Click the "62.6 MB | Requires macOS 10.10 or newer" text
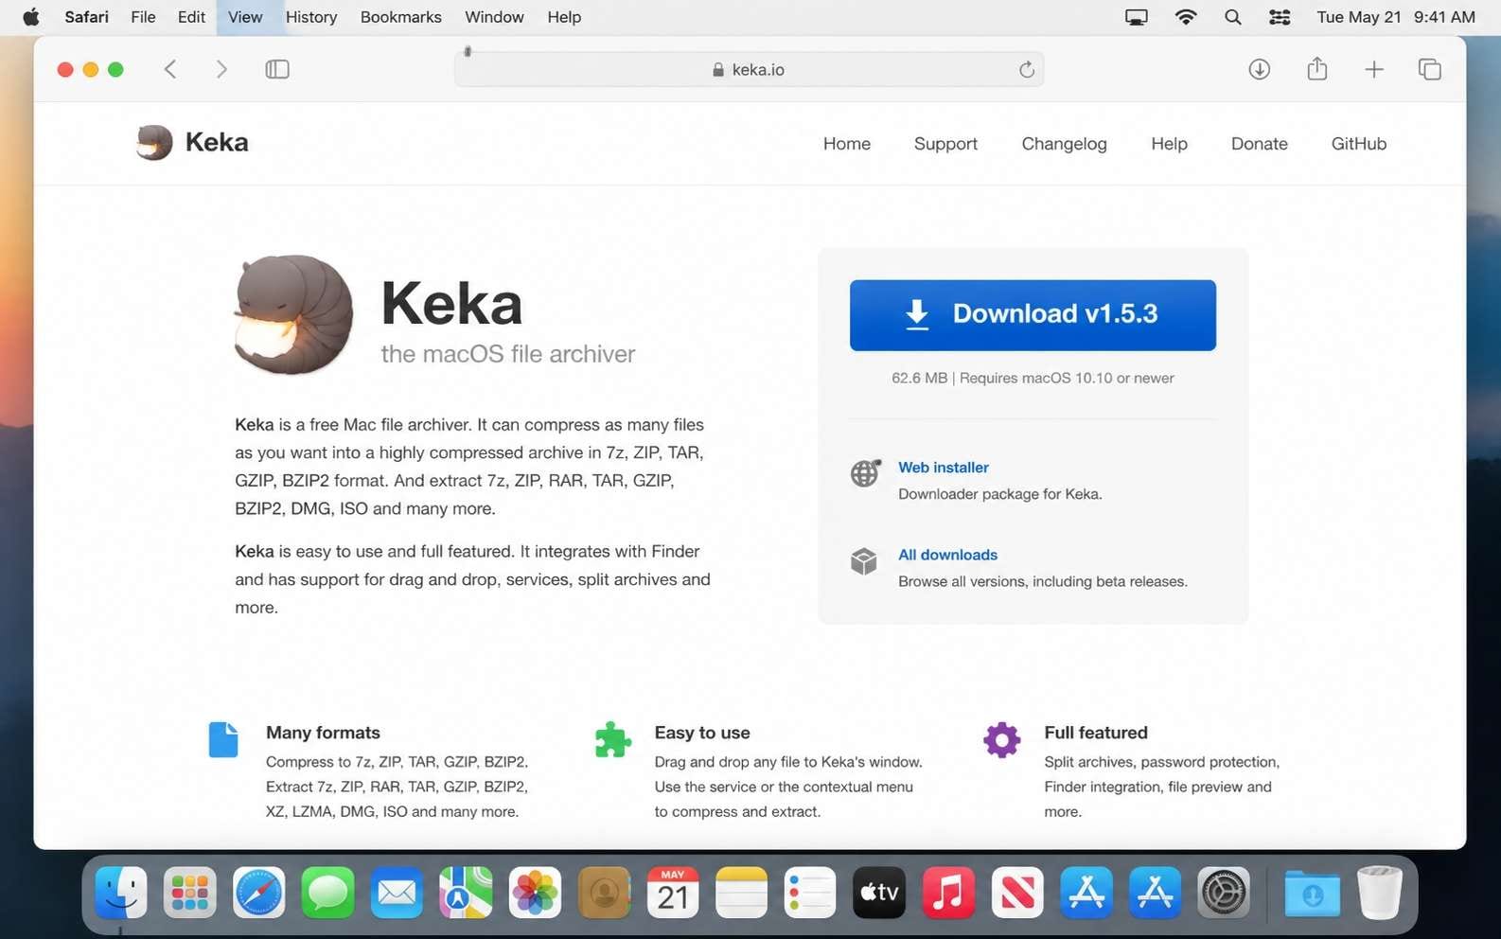1501x939 pixels. 1033,378
